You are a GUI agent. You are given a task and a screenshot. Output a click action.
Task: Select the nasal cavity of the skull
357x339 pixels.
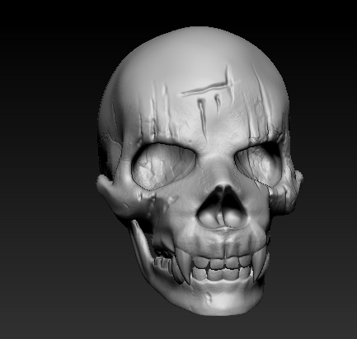[223, 207]
